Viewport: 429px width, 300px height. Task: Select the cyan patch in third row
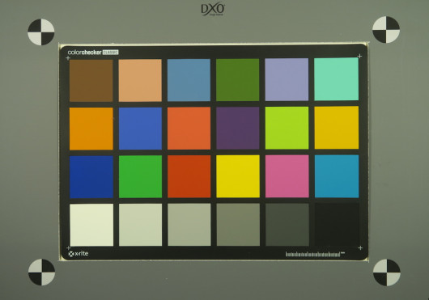337,176
